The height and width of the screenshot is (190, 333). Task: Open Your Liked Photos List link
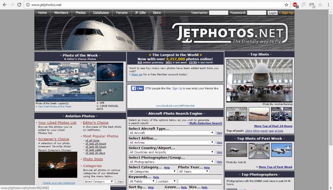click(57, 123)
